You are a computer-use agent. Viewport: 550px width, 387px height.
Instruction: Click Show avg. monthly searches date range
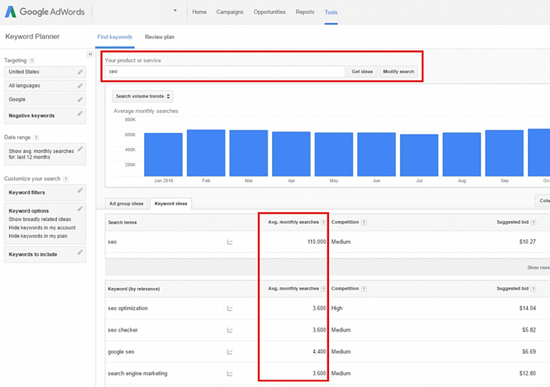pos(45,154)
